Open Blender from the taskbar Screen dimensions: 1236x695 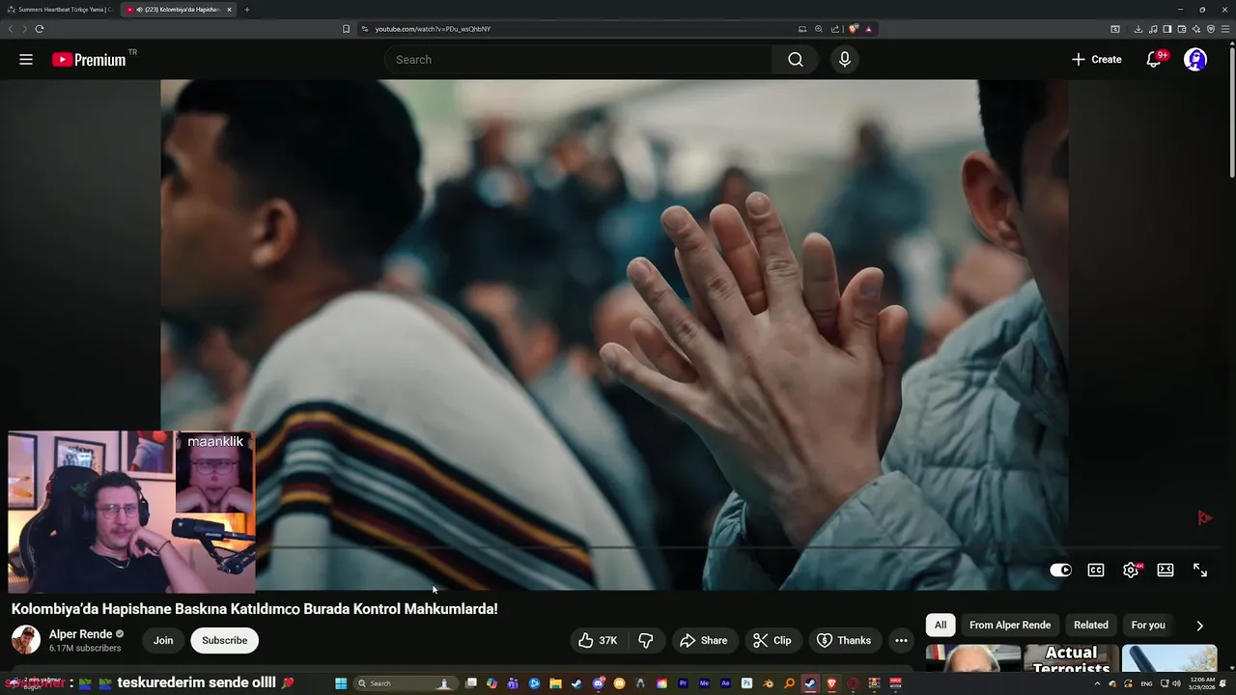[x=767, y=683]
